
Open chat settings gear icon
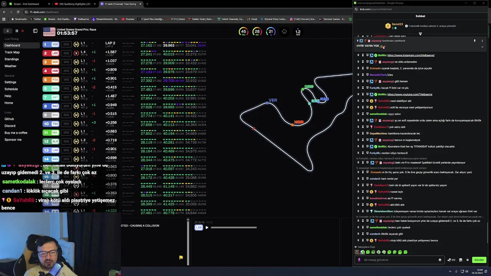(467, 260)
